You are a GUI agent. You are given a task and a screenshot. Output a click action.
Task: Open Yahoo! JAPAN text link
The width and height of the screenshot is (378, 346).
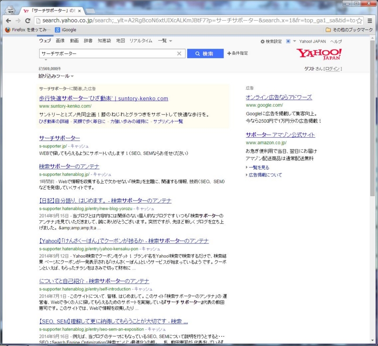(x=312, y=42)
